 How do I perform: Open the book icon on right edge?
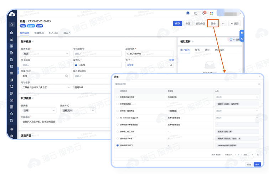(242, 32)
